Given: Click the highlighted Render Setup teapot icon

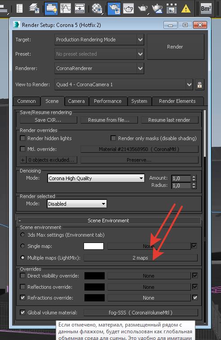Looking at the screenshot, I should point(114,8).
